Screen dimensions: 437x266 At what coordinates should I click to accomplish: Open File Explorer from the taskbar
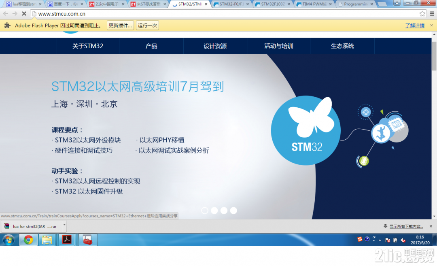(47, 240)
